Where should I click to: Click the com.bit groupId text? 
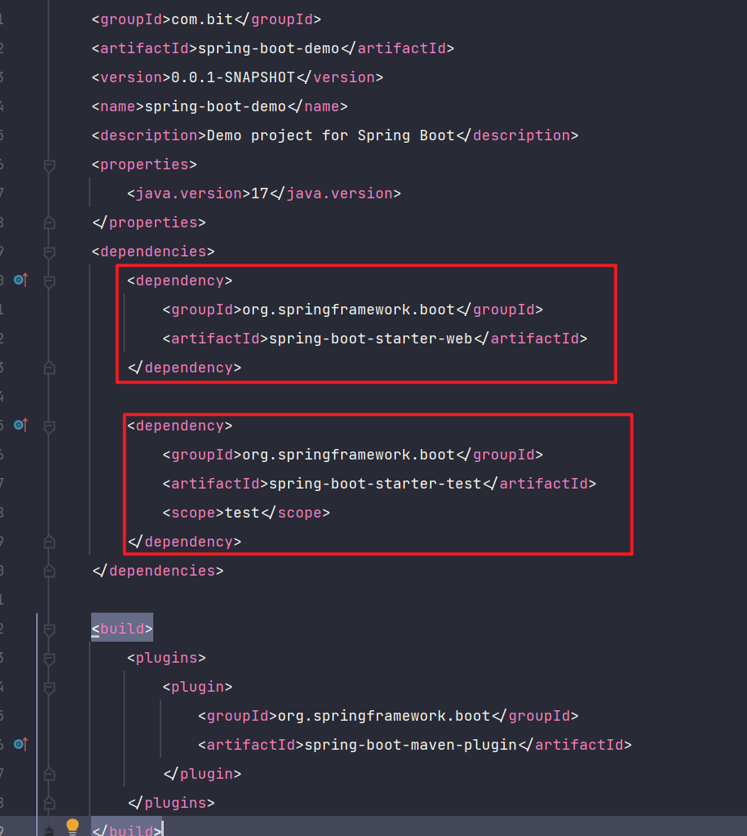[x=202, y=19]
